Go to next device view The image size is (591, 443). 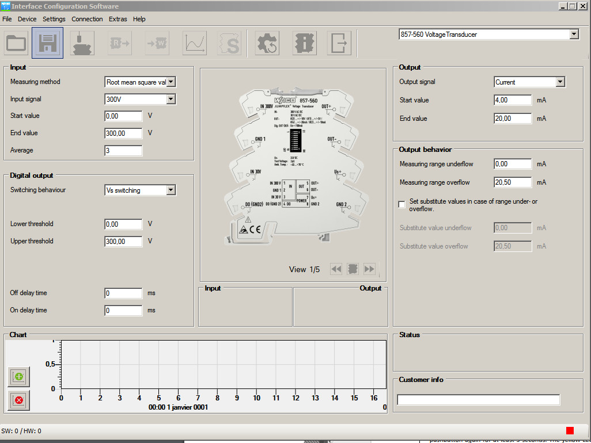click(369, 269)
